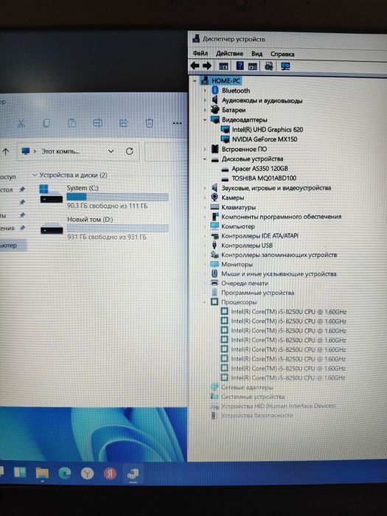The height and width of the screenshot is (516, 387).
Task: Select first Intel Core i5-8250U processor entry
Action: (x=289, y=311)
